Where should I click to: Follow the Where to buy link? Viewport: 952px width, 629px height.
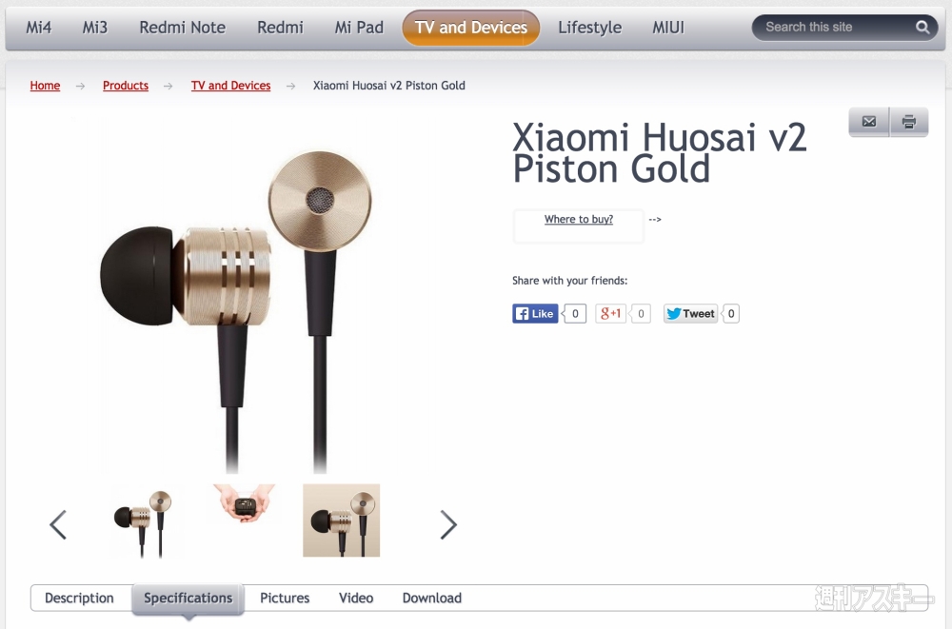pyautogui.click(x=579, y=219)
